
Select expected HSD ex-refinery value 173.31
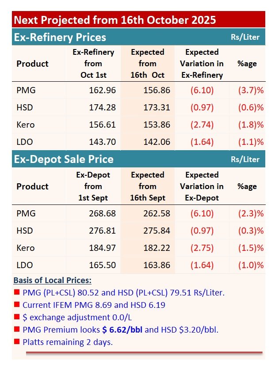[x=157, y=107]
